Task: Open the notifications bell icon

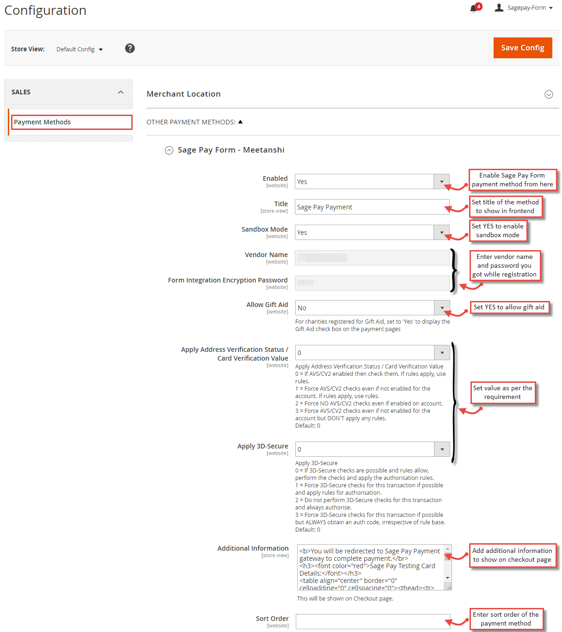Action: tap(474, 8)
